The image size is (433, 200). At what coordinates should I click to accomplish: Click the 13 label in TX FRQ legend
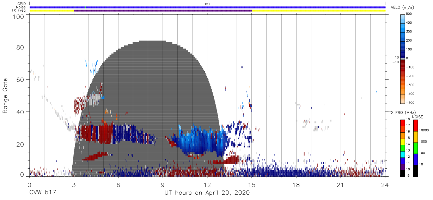(x=408, y=151)
